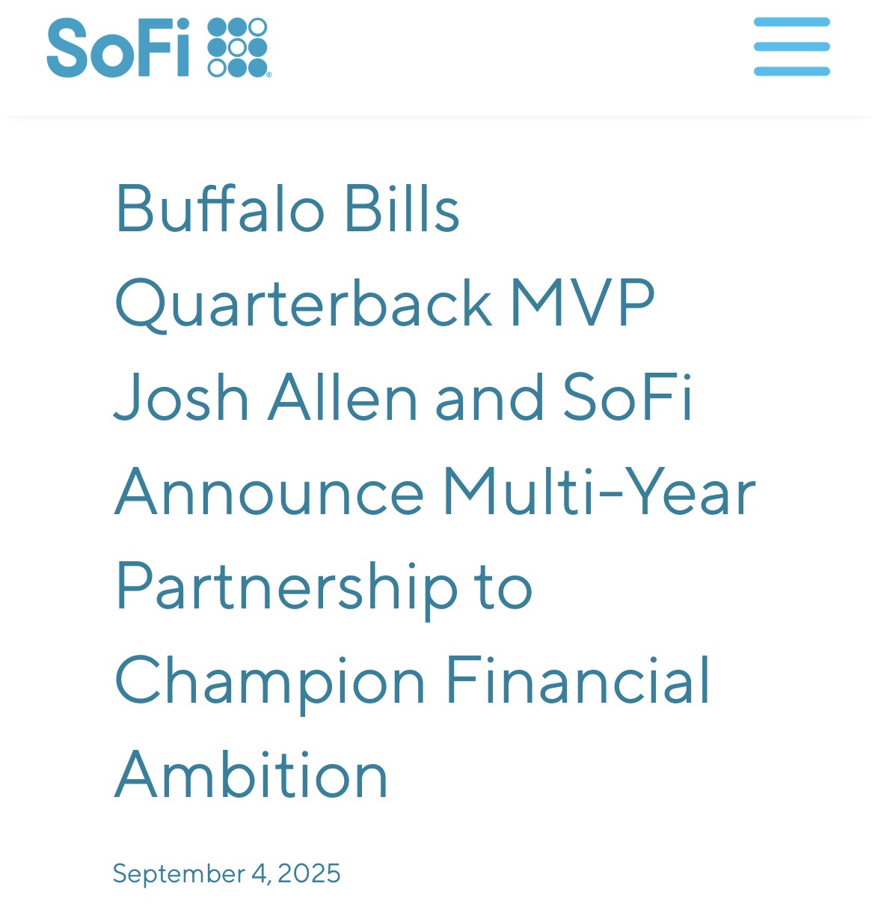
Task: Click the word "Partnership" in the headline
Action: point(286,588)
